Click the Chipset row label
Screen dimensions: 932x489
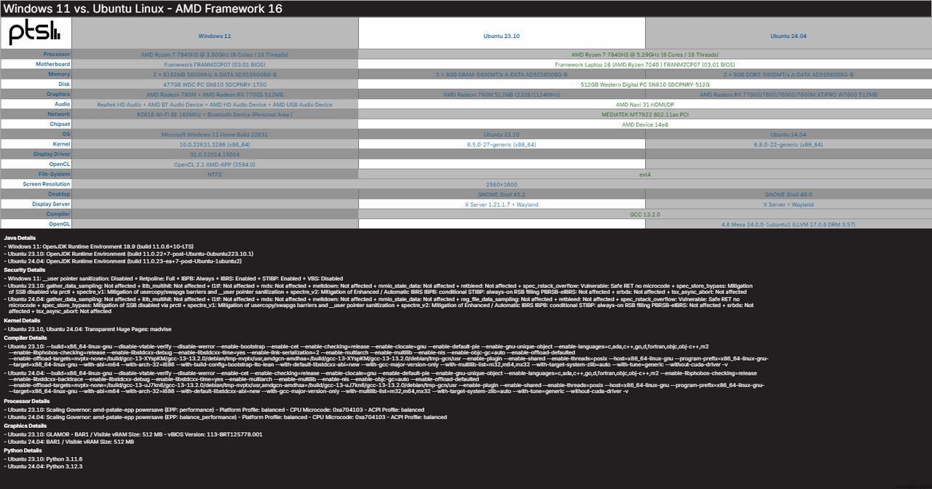[x=60, y=124]
